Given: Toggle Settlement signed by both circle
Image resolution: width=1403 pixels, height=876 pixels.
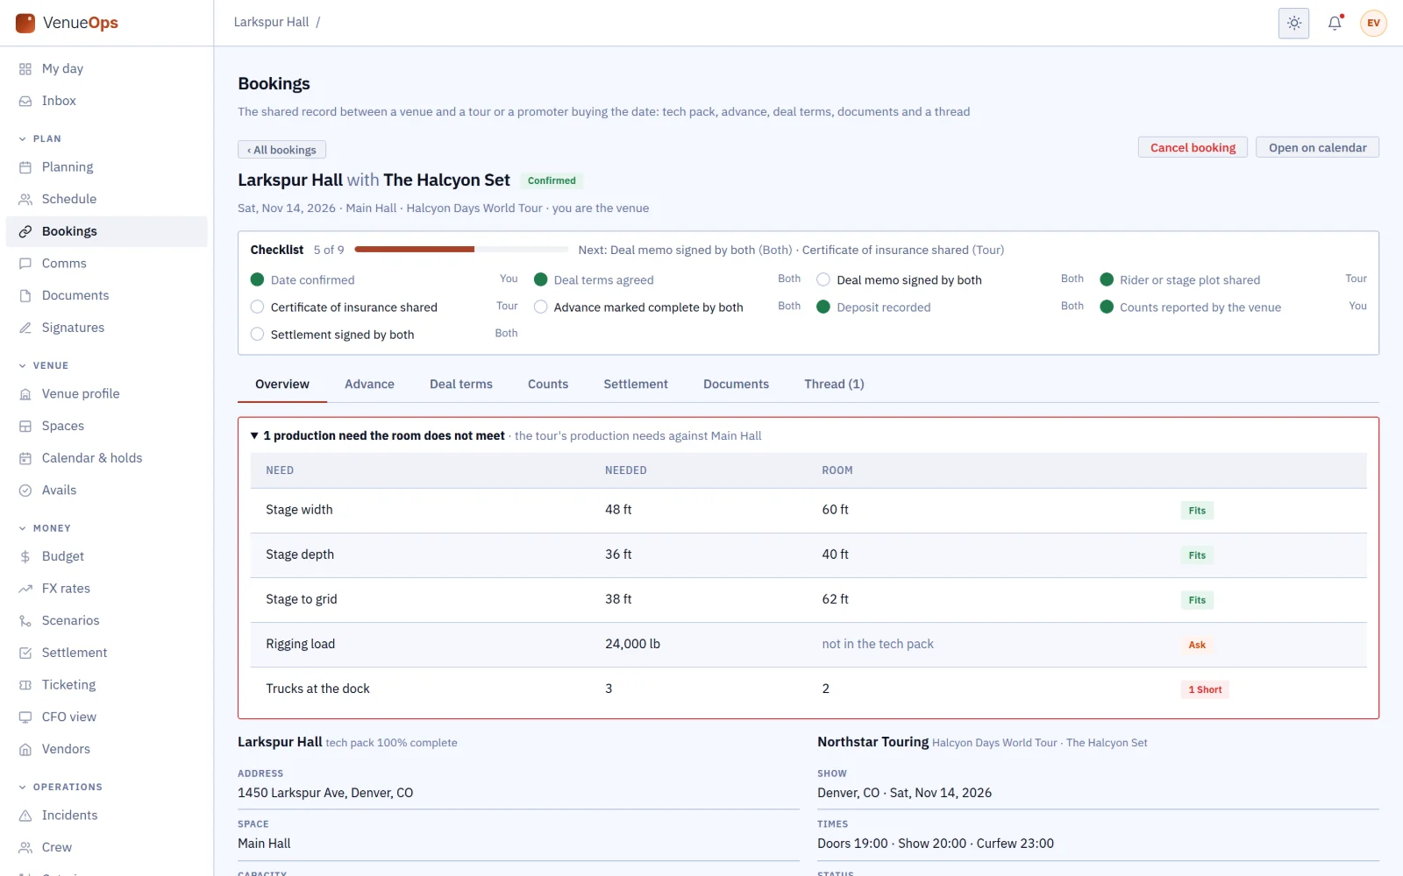Looking at the screenshot, I should 257,334.
